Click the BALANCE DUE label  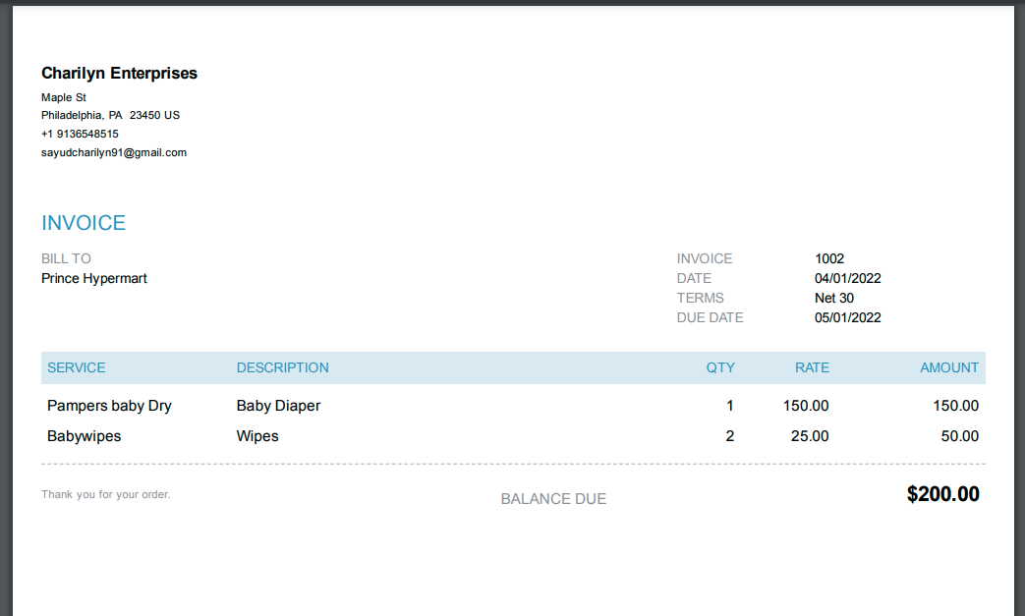[x=553, y=499]
